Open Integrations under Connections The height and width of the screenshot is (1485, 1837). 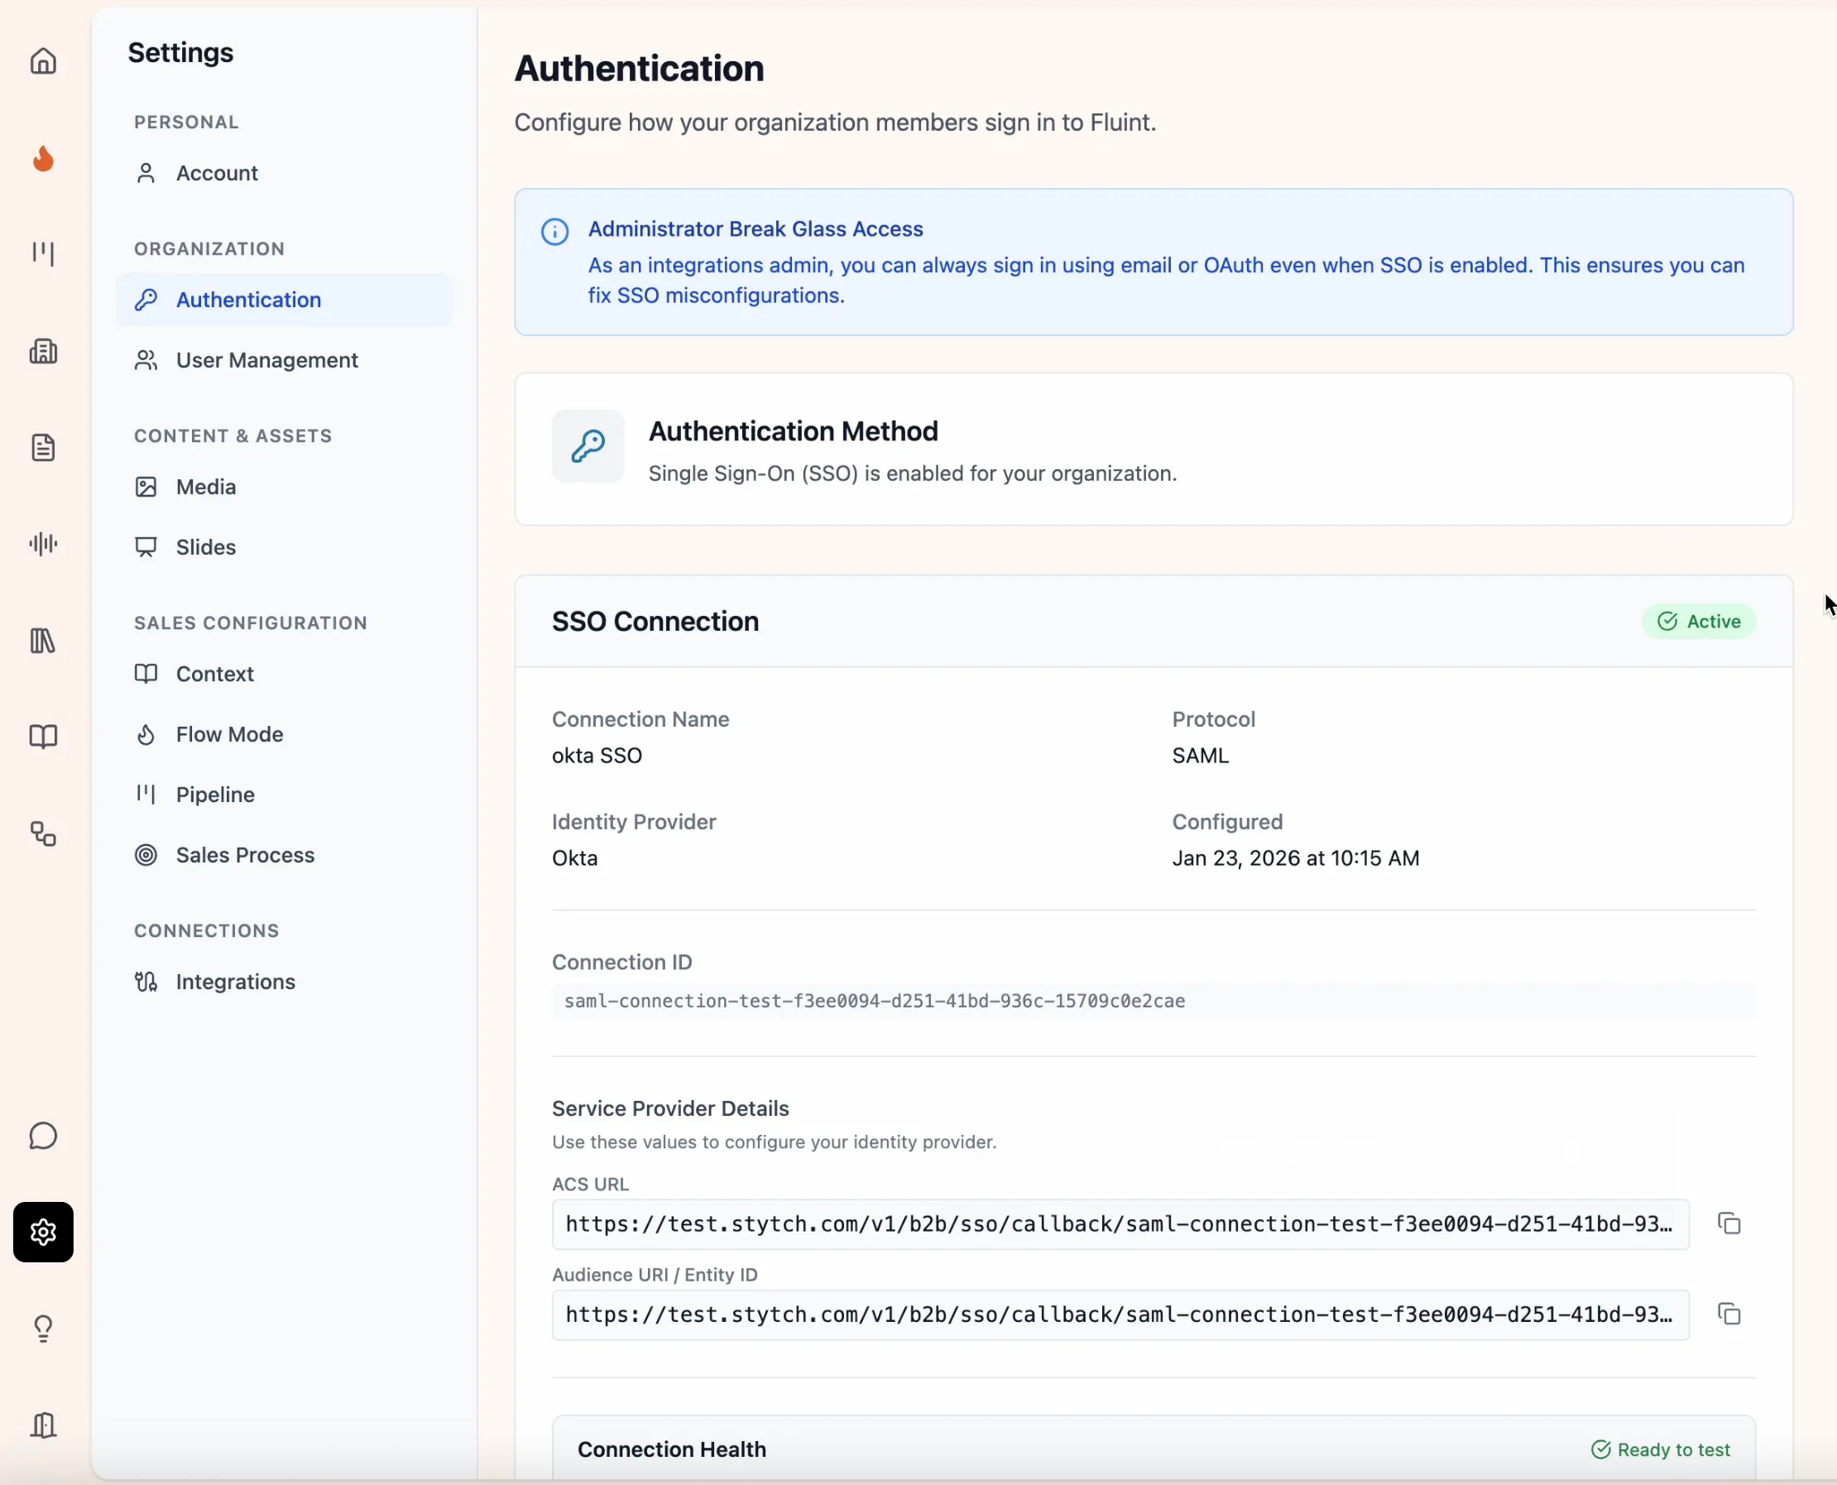234,981
